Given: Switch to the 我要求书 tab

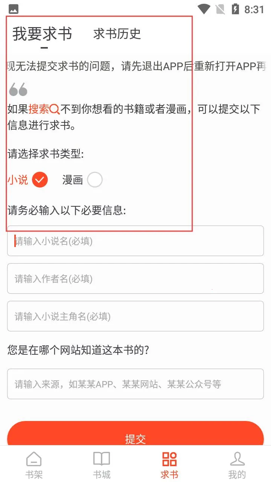Looking at the screenshot, I should pyautogui.click(x=42, y=34).
